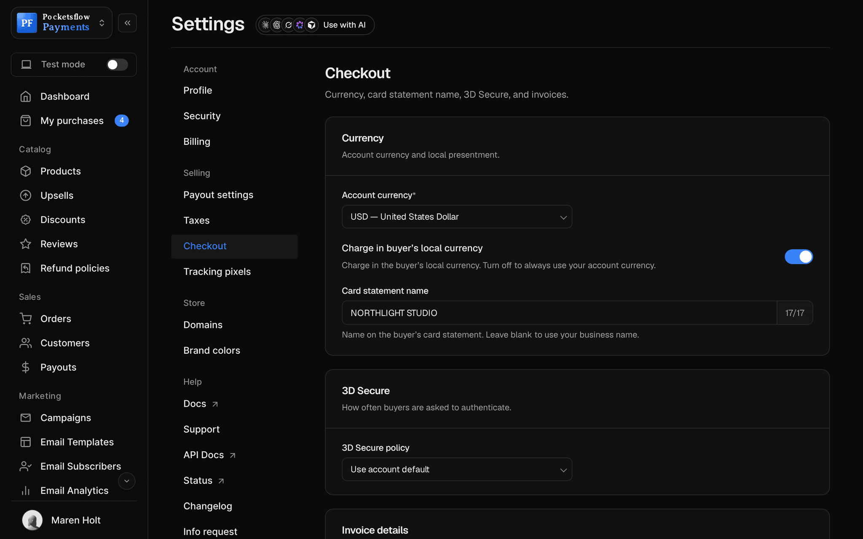Click the Use with AI button
The image size is (863, 539).
tap(315, 25)
